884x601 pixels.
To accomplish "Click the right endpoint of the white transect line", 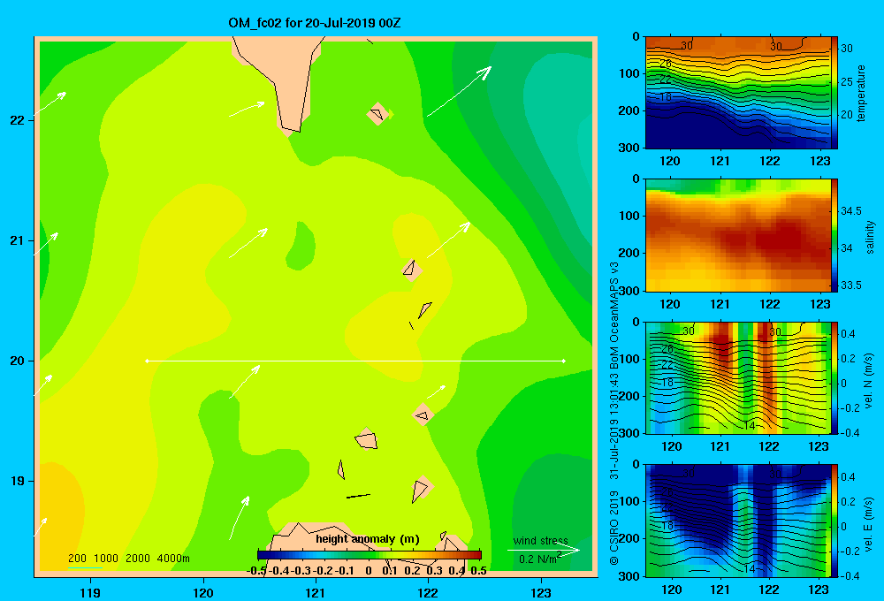I will point(564,361).
